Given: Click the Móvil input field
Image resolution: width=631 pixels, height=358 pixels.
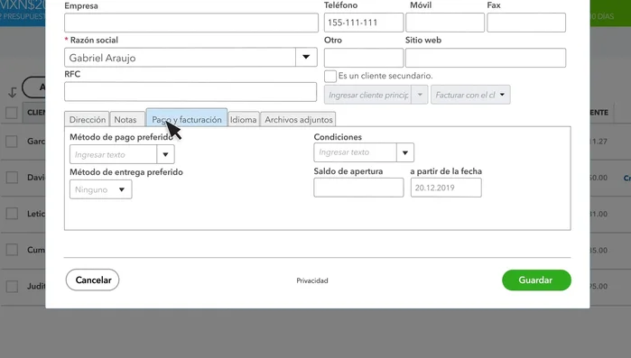Looking at the screenshot, I should [x=445, y=23].
